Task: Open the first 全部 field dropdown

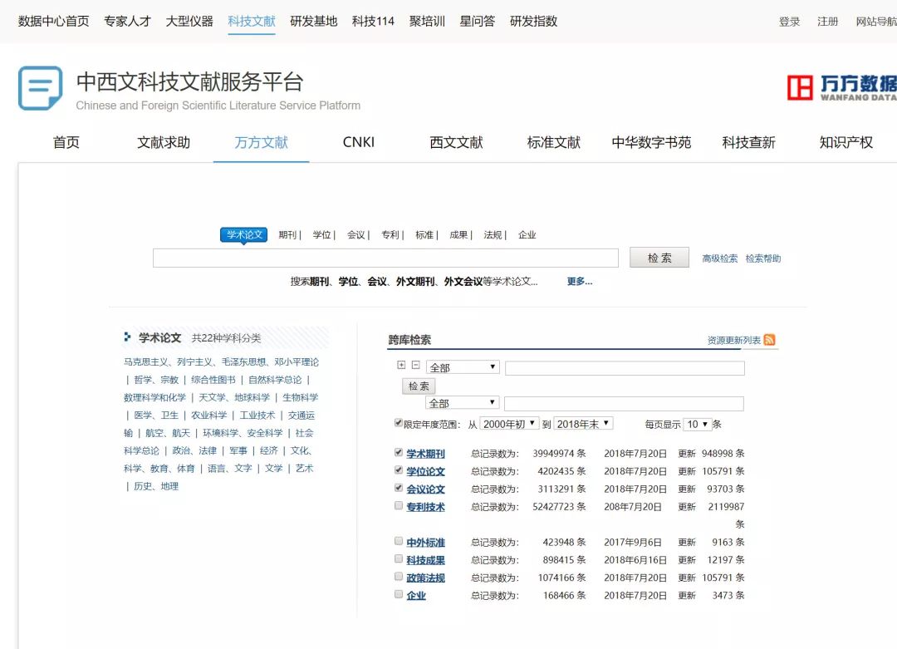Action: click(x=463, y=367)
